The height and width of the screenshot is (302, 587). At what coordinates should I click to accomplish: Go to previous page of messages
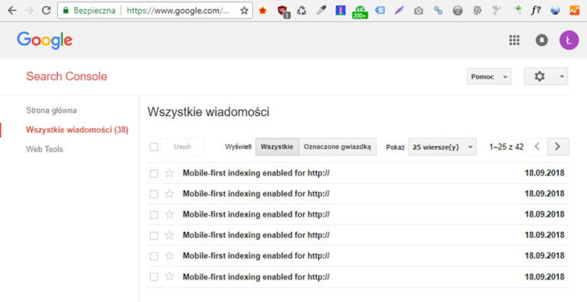point(537,147)
